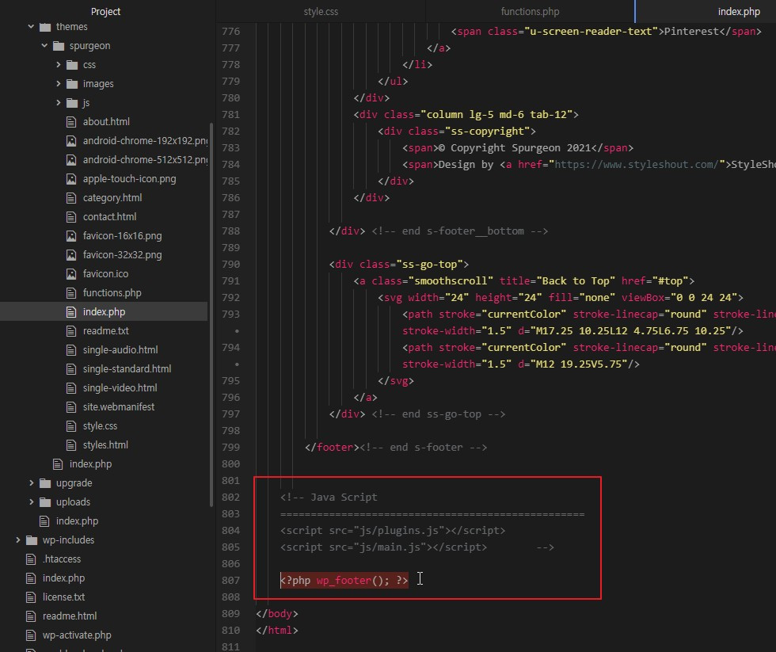Click the spurgeon folder icon
776x652 pixels.
pos(59,46)
